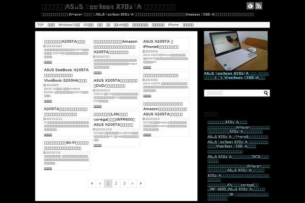Open the Wi-Fi article title dated 2015/11/6
Viewport: 305px width, 203px height.
(66, 146)
